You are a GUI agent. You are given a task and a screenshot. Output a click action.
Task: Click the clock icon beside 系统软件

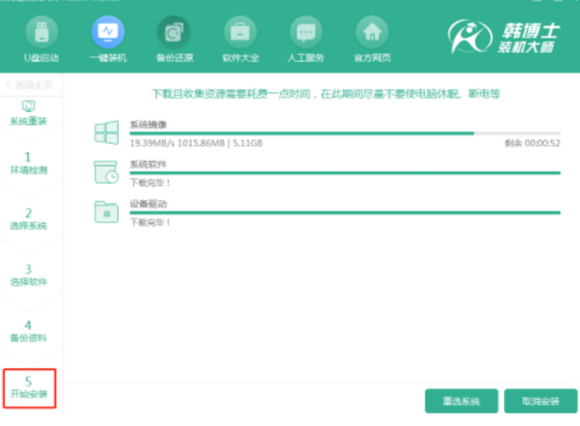pos(107,171)
